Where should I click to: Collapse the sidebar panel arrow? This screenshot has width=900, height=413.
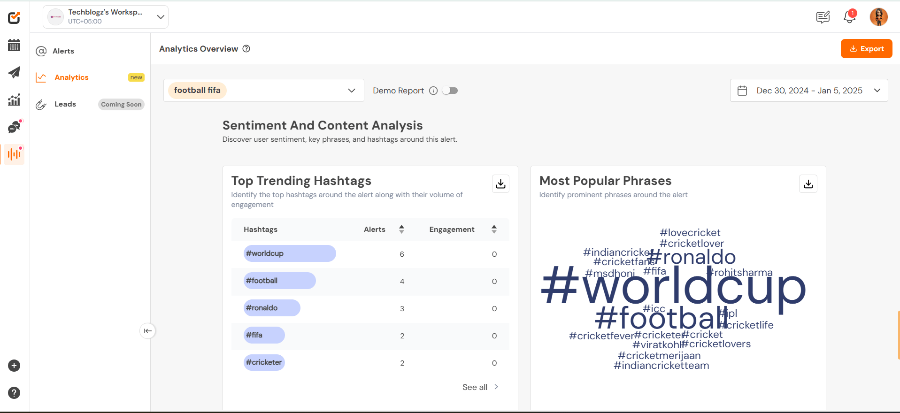coord(147,331)
